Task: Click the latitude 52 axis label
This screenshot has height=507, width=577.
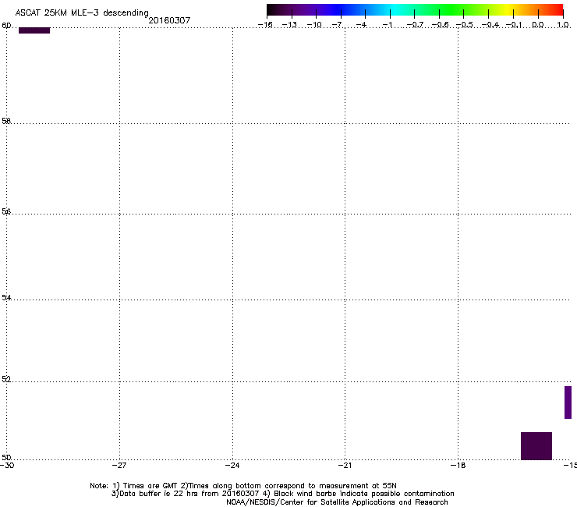Action: point(6,379)
